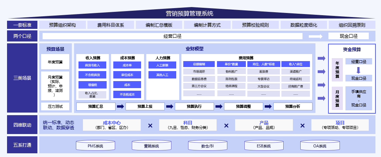Click arrow between 预算上报 and 预算执行
The width and height of the screenshot is (381, 157).
click(x=170, y=106)
